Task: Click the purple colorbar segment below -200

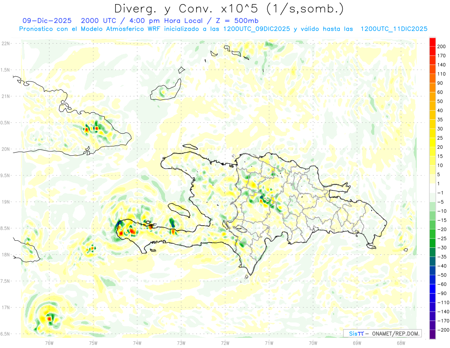Action: [x=432, y=335]
